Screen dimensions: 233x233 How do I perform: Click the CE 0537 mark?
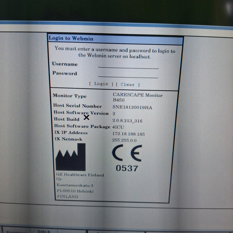coord(127,158)
